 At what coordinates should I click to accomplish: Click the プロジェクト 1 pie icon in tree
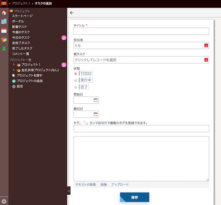point(19,65)
